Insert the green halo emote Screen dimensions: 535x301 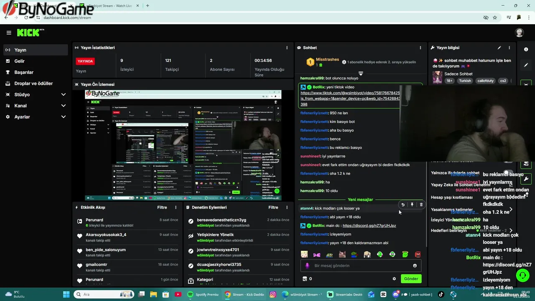click(x=405, y=254)
